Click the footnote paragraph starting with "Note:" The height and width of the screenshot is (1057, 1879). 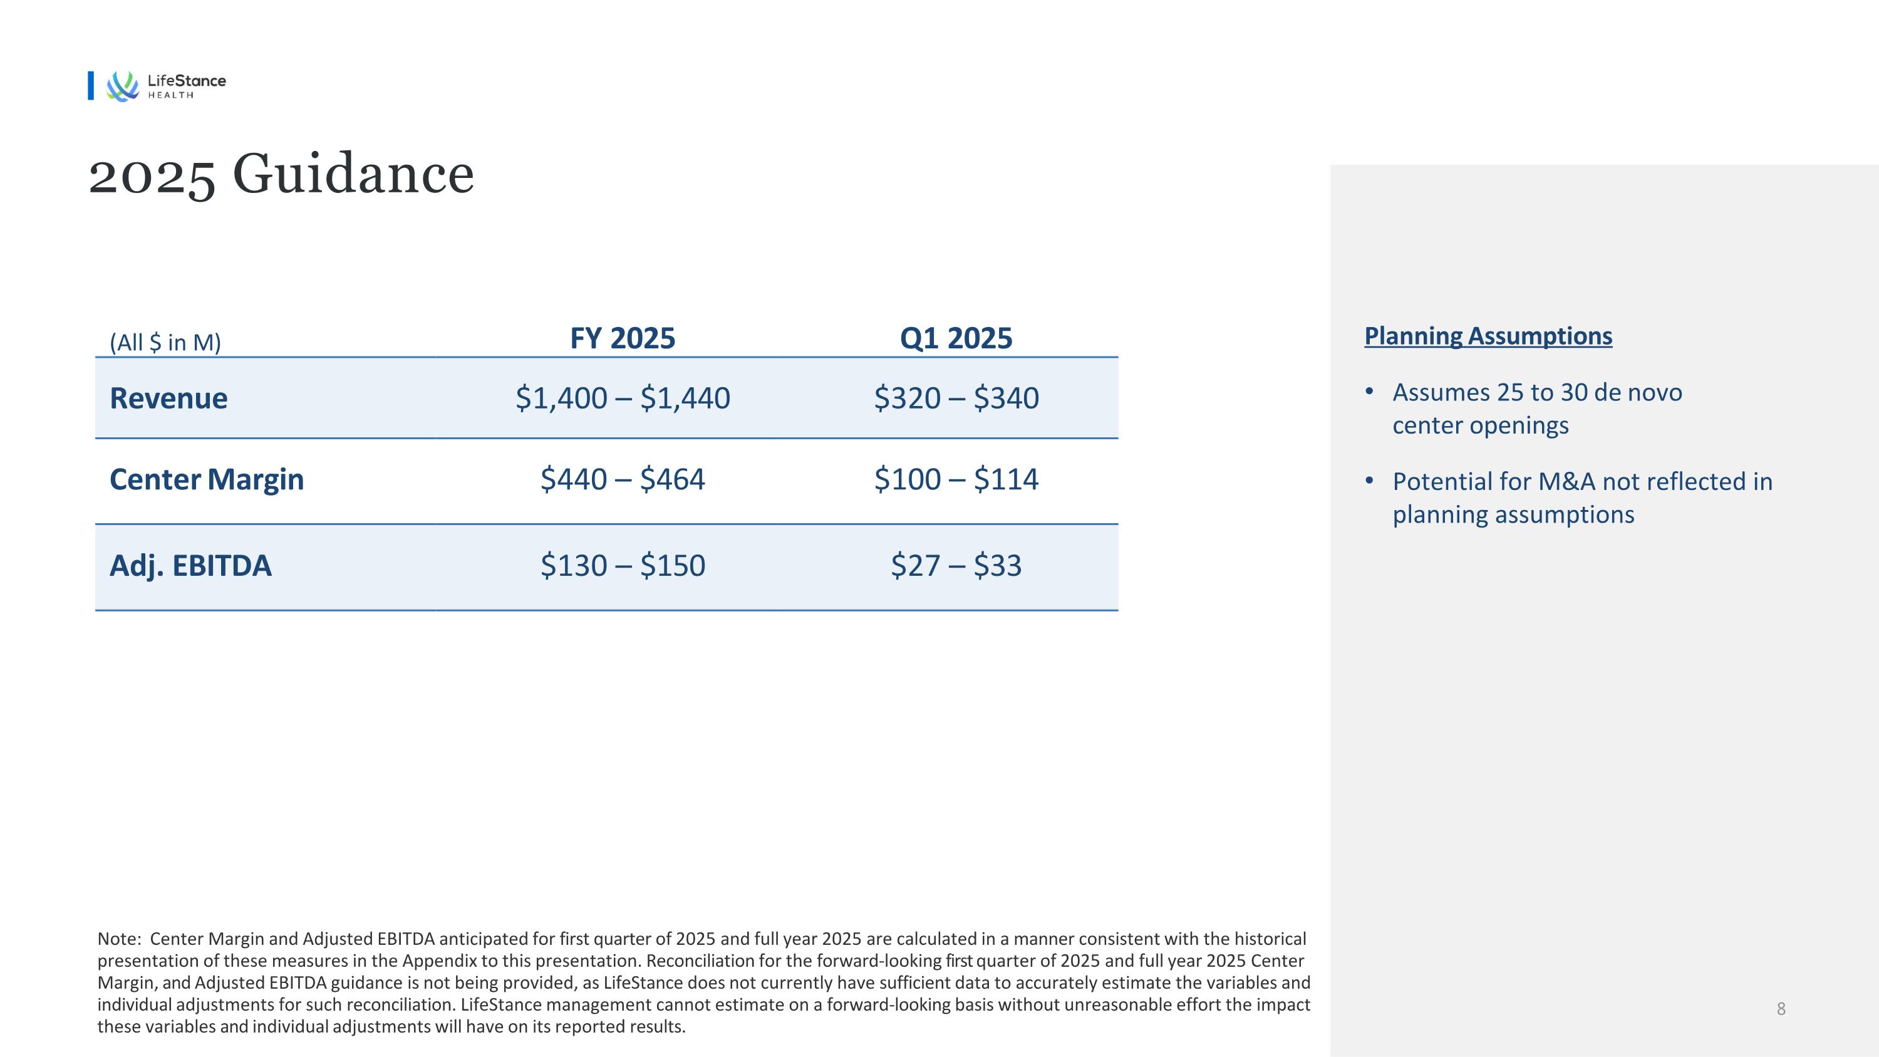pos(703,982)
